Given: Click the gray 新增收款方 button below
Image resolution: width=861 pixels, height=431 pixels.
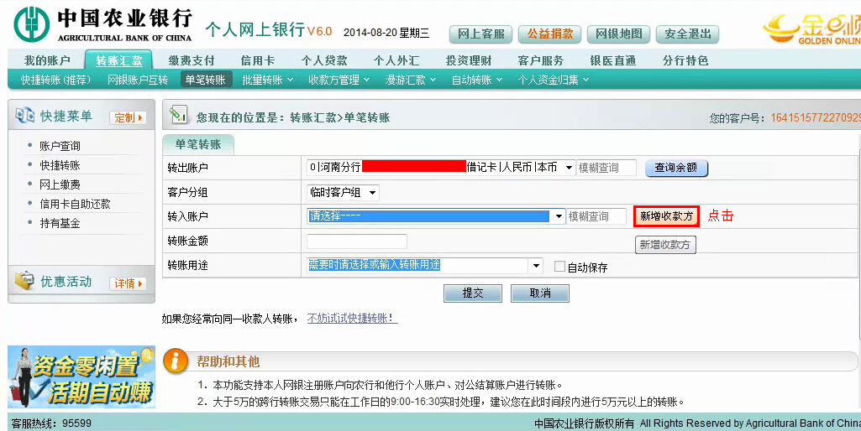Looking at the screenshot, I should [665, 245].
